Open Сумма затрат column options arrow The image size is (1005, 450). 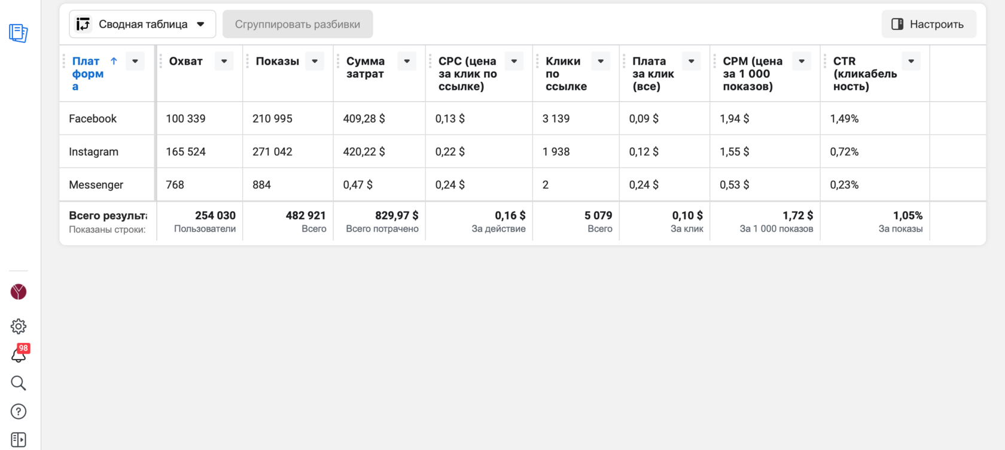[407, 61]
